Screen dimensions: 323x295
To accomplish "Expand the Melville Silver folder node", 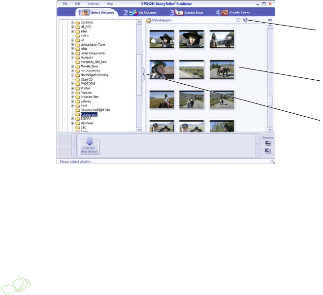I will point(72,66).
